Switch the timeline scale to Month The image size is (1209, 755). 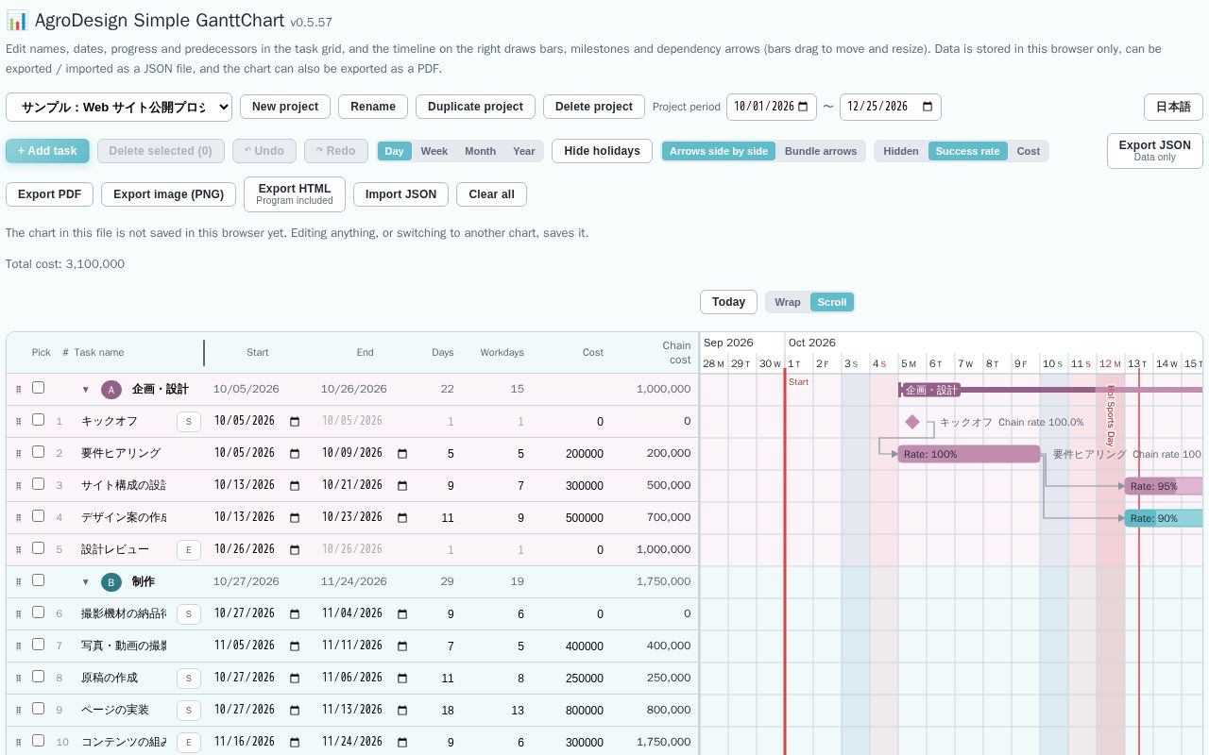coord(480,151)
